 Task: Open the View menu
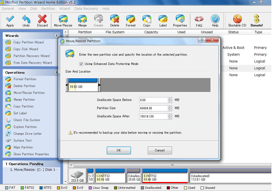click(x=22, y=8)
